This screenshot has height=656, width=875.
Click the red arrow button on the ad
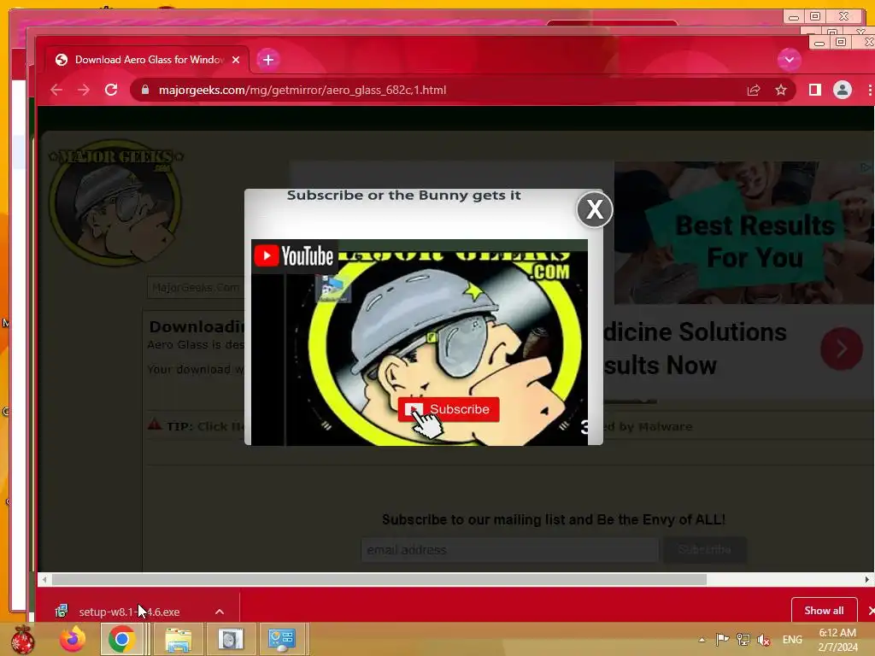coord(842,348)
